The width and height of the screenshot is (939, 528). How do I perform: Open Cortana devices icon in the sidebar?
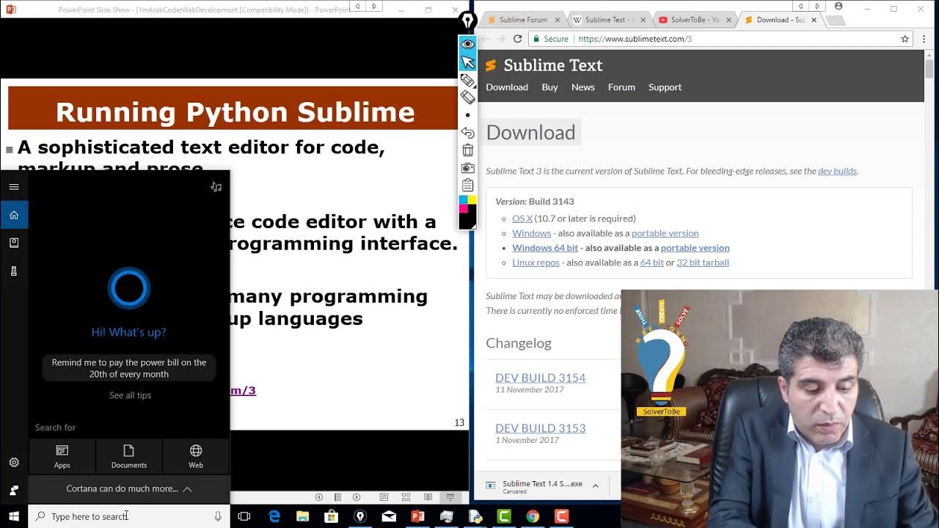14,271
